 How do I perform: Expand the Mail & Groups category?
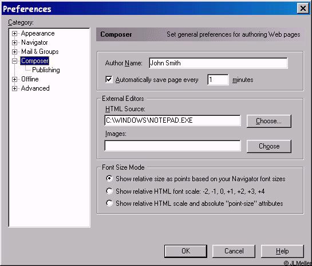(x=14, y=52)
